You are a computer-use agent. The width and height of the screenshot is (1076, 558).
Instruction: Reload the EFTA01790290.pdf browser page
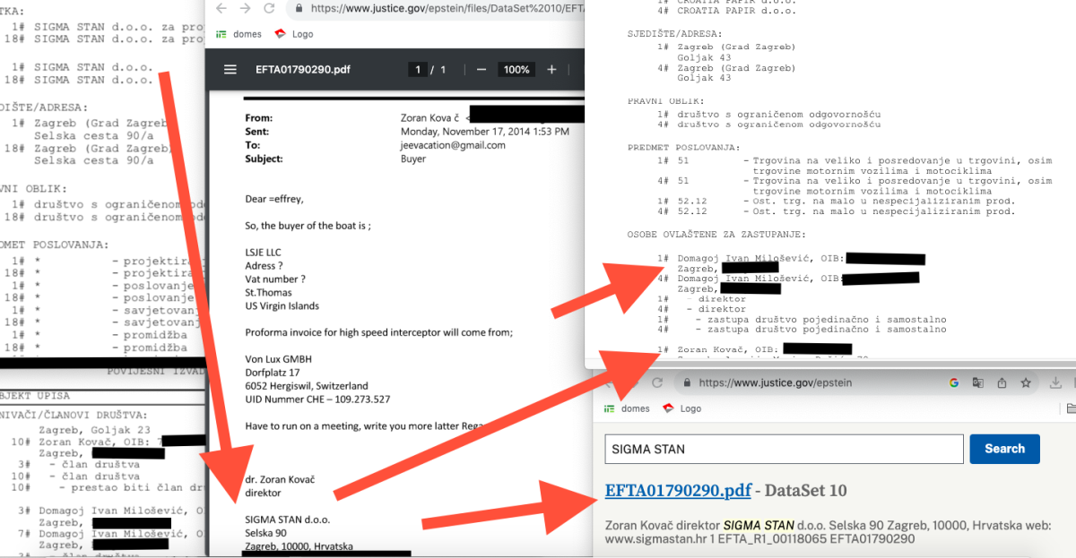[x=271, y=9]
